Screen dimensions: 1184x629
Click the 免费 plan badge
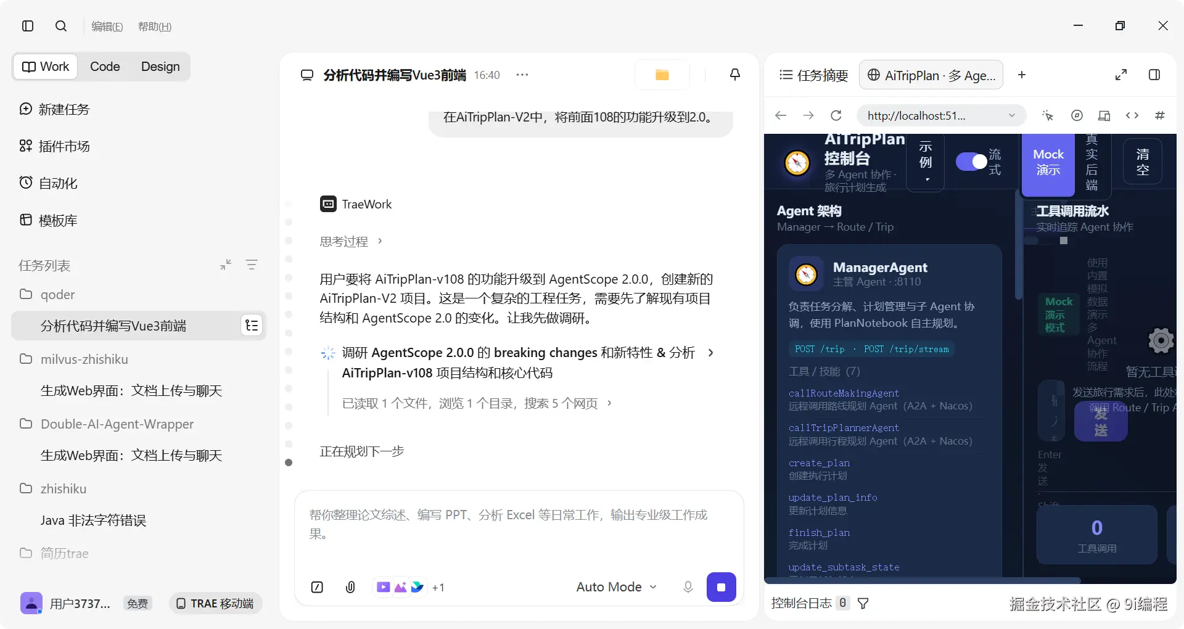click(x=137, y=603)
